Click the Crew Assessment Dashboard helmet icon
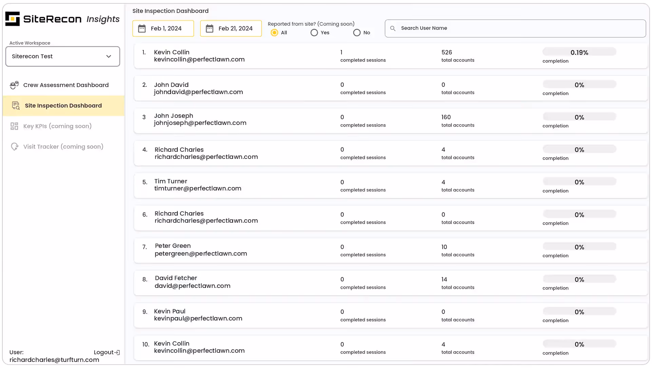652x368 pixels. [14, 85]
